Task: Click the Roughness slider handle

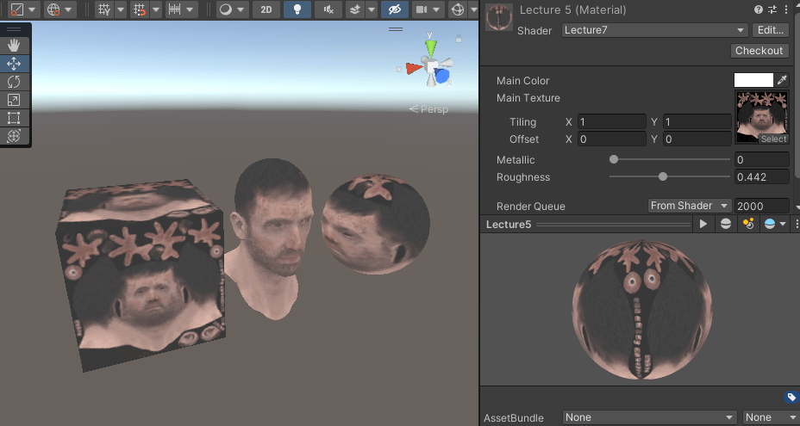Action: pos(663,176)
